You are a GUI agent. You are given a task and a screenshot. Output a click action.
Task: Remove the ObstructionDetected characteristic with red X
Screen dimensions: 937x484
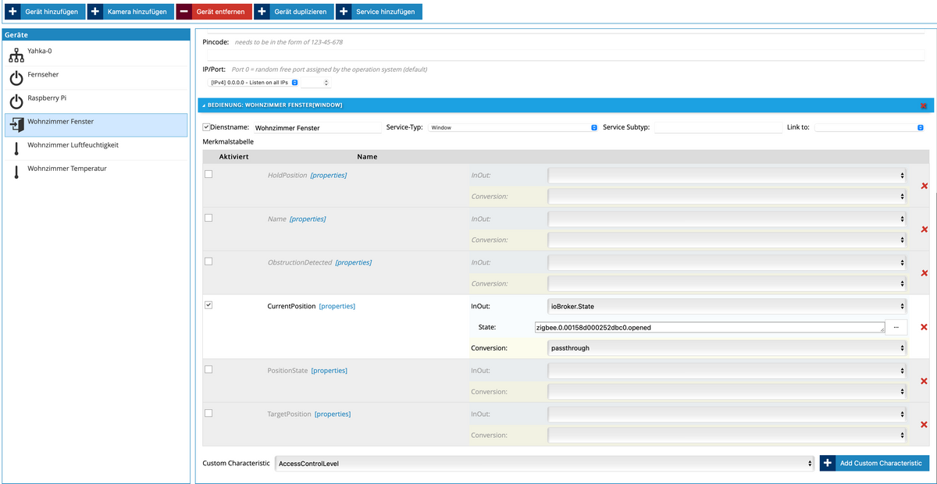coord(925,273)
